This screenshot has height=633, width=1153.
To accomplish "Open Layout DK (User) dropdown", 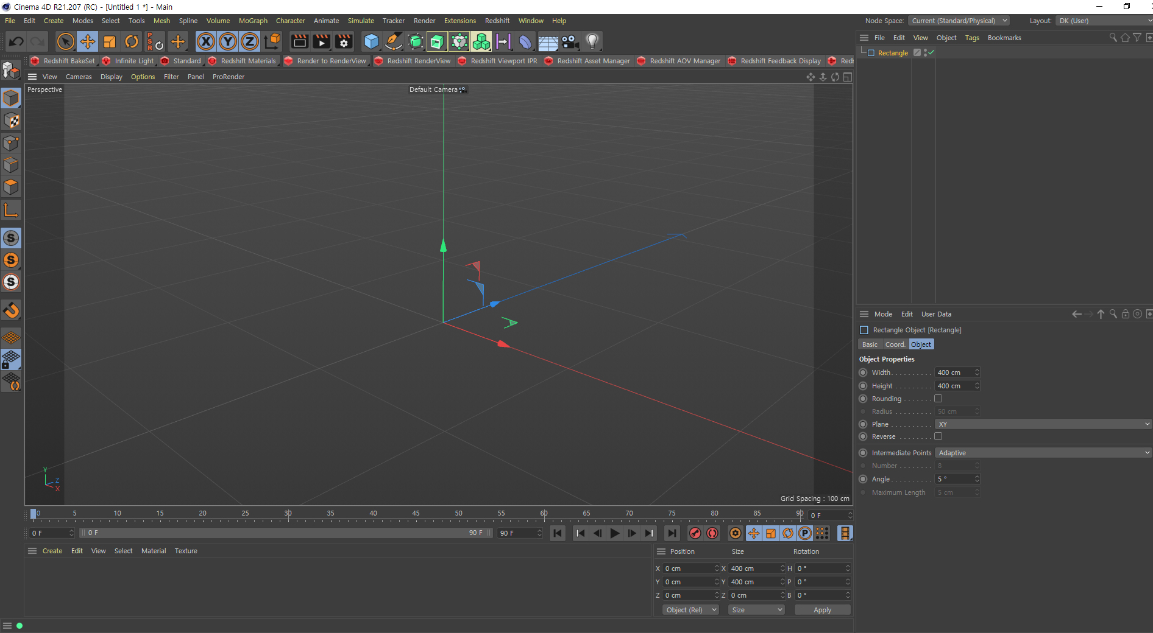I will [x=1104, y=21].
